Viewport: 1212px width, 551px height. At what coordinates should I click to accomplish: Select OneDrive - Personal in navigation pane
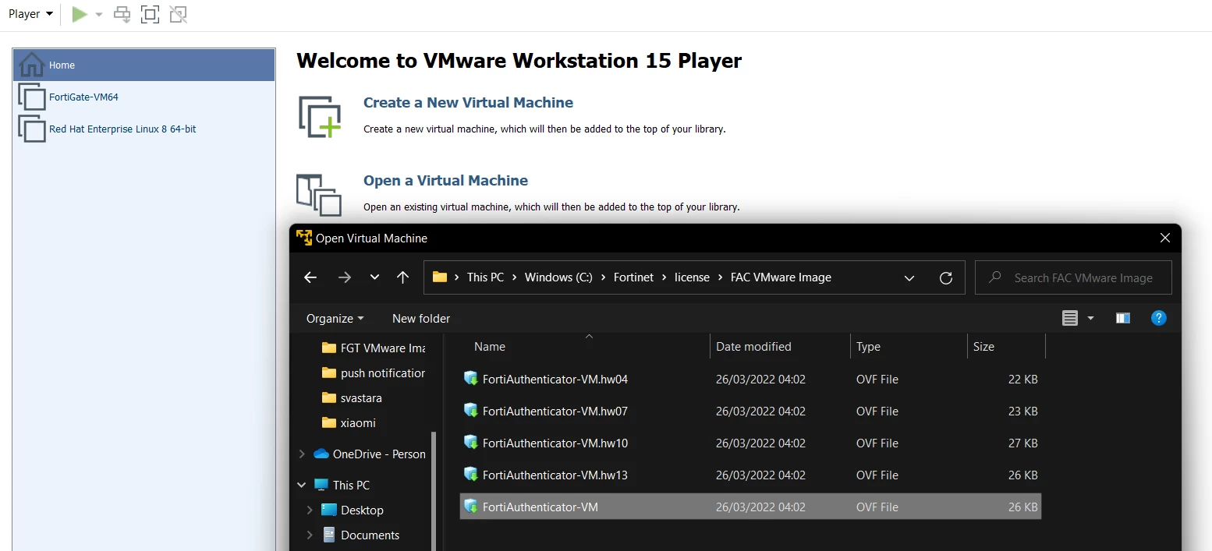click(370, 454)
